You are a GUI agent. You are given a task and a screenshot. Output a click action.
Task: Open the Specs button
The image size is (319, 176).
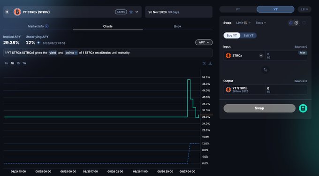coord(121,12)
